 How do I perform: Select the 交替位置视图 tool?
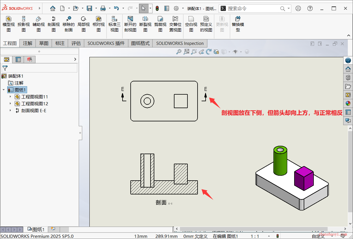[x=175, y=24]
